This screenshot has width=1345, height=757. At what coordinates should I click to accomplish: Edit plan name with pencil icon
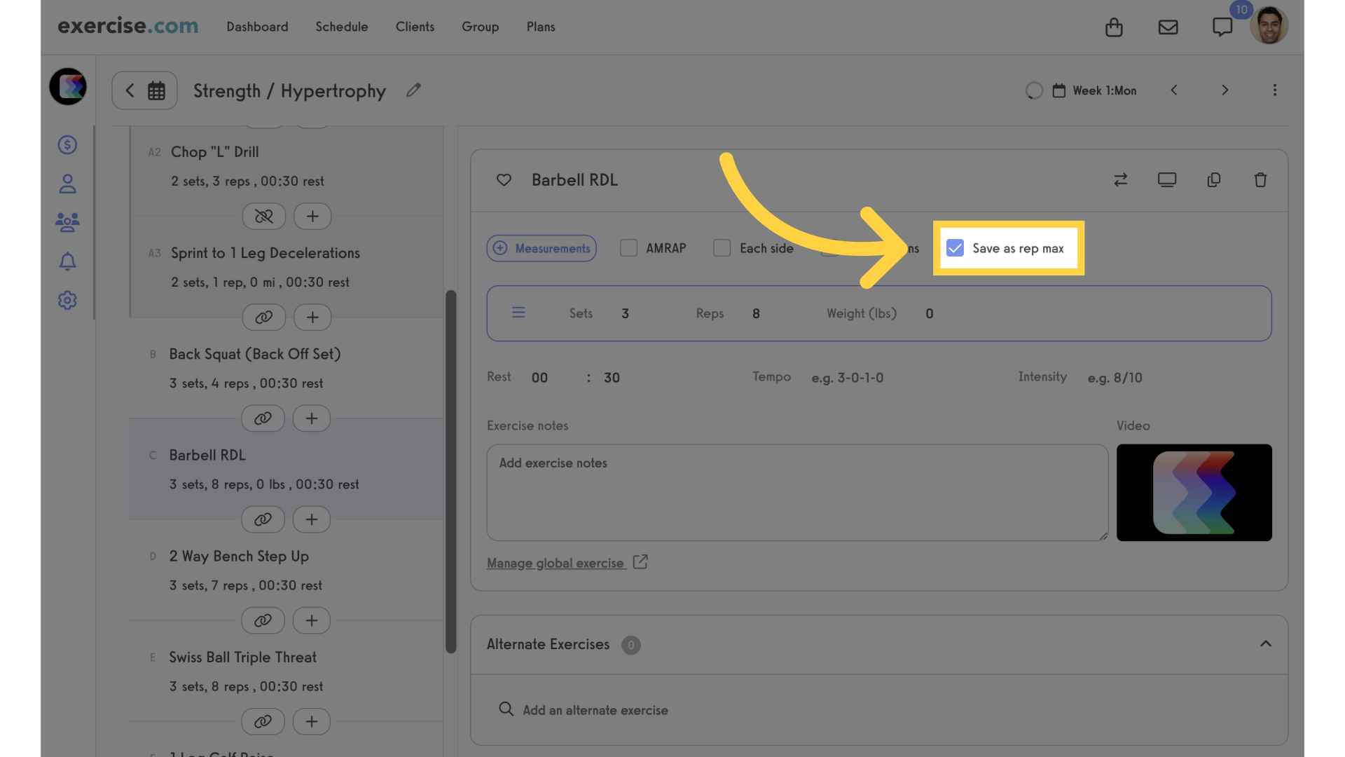(413, 90)
